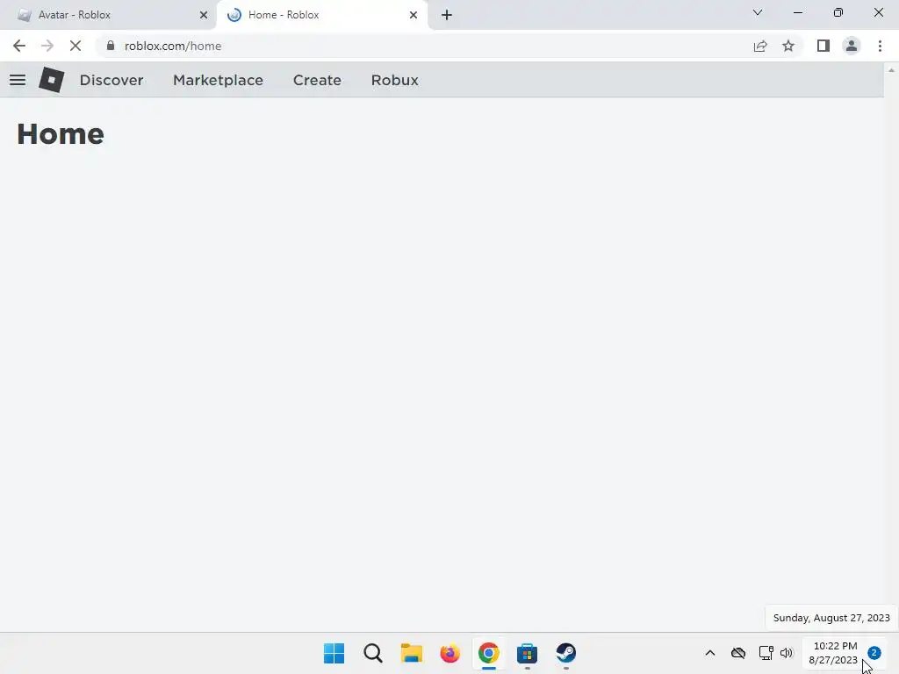Image resolution: width=899 pixels, height=674 pixels.
Task: Click the volume speaker icon
Action: 787,653
